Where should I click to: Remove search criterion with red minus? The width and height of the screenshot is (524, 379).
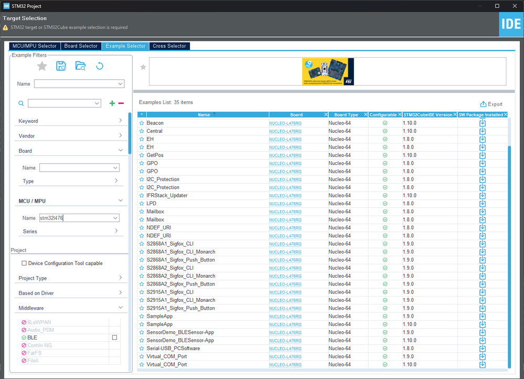point(121,103)
